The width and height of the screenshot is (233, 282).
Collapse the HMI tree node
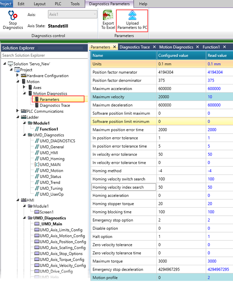point(18,200)
